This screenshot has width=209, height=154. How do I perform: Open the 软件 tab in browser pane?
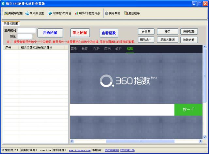coord(119,49)
